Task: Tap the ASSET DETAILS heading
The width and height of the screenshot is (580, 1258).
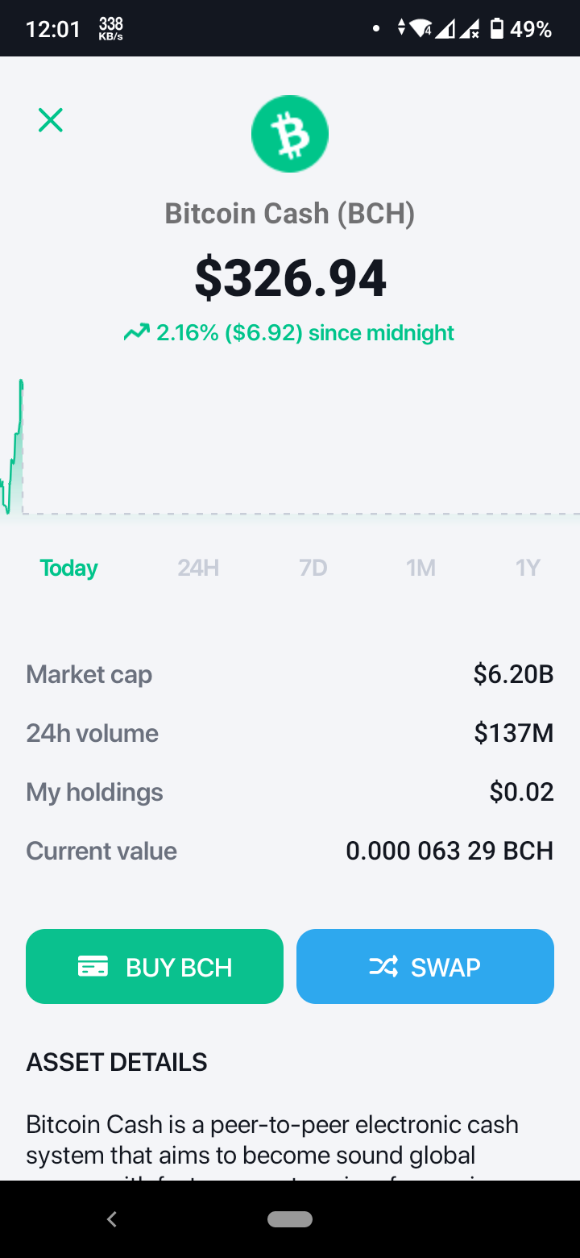Action: point(117,1062)
